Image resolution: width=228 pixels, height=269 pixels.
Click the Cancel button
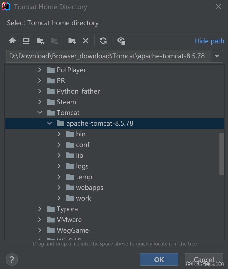[204, 259]
